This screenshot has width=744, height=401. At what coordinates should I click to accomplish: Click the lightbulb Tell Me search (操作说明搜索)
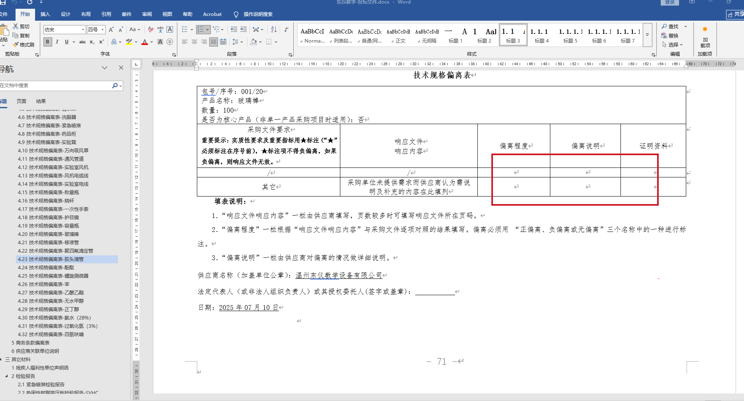253,14
